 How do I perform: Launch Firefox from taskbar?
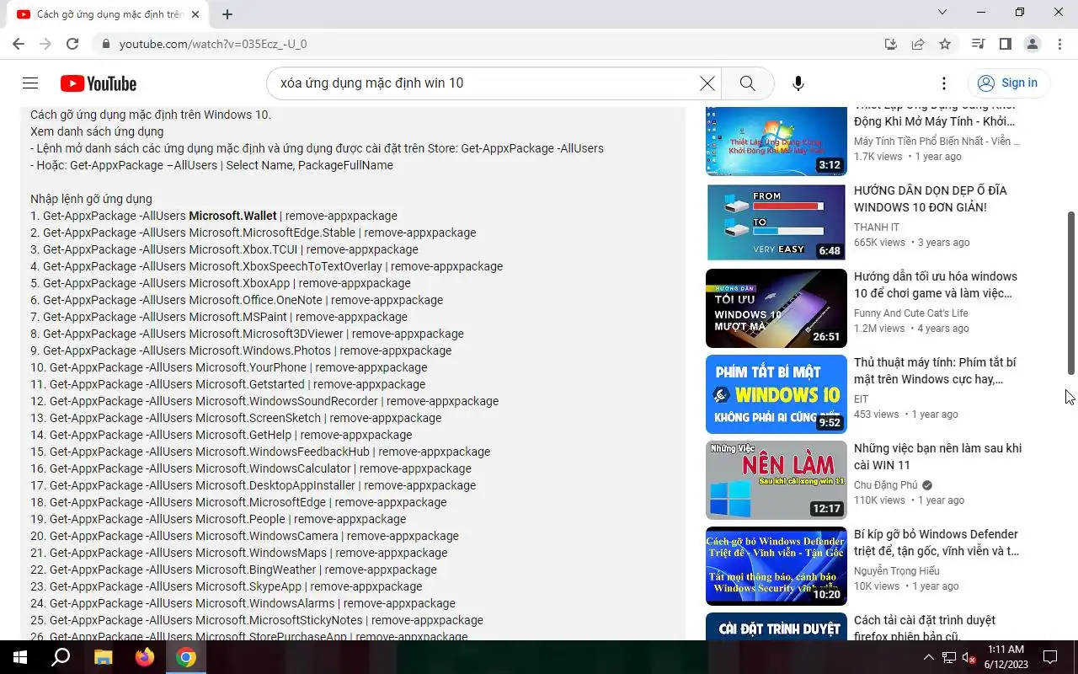click(145, 657)
